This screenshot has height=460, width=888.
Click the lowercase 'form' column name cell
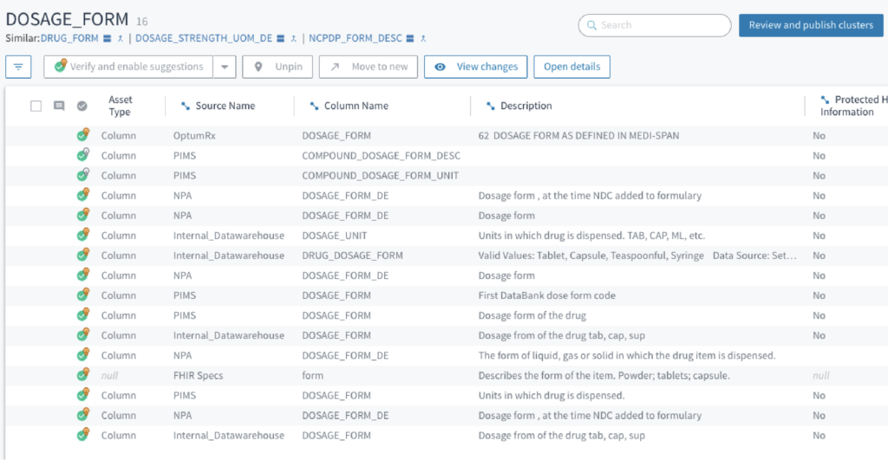(312, 375)
